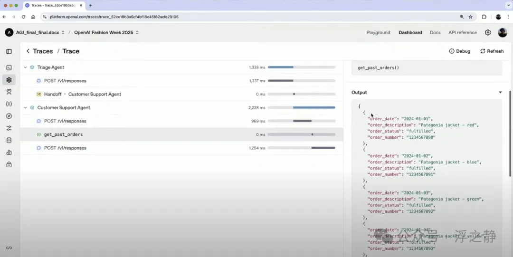Viewport: 513px width, 257px height.
Task: Open the curly-braces sidebar icon
Action: [9, 104]
